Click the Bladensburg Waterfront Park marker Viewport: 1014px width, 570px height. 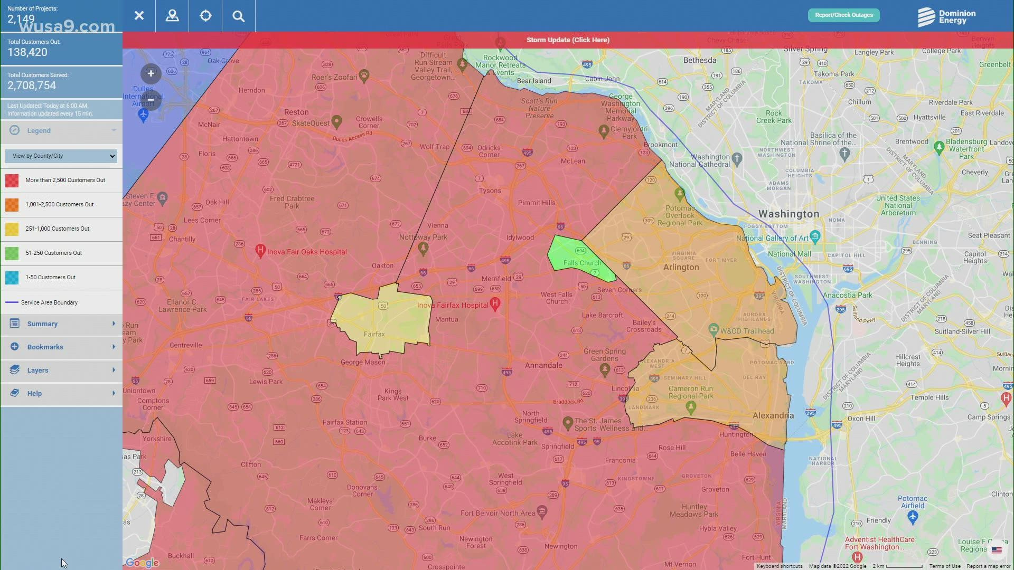(939, 147)
